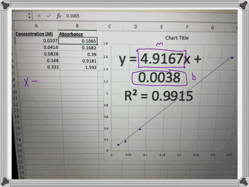The width and height of the screenshot is (249, 187).
Task: Select column C header
Action: tap(109, 26)
